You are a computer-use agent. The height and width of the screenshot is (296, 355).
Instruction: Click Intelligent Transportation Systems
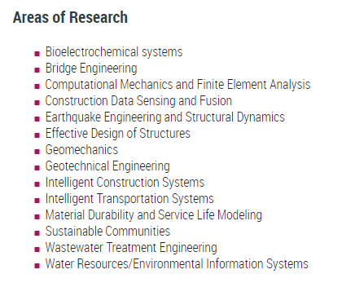pyautogui.click(x=129, y=199)
